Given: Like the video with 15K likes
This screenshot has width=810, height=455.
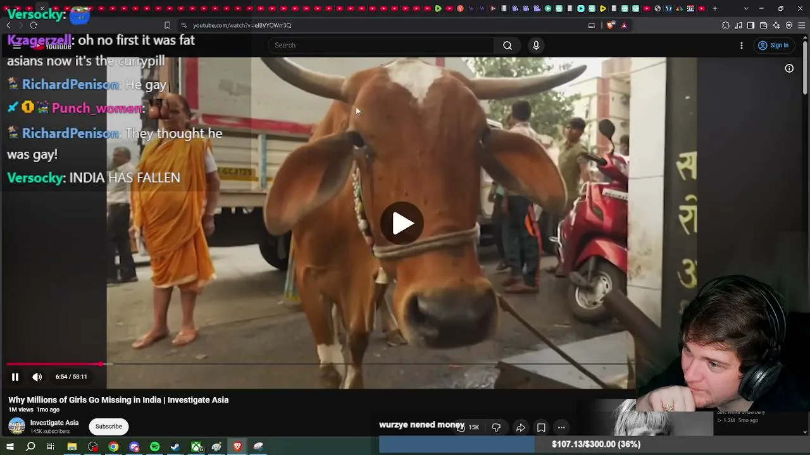Looking at the screenshot, I should tap(468, 428).
